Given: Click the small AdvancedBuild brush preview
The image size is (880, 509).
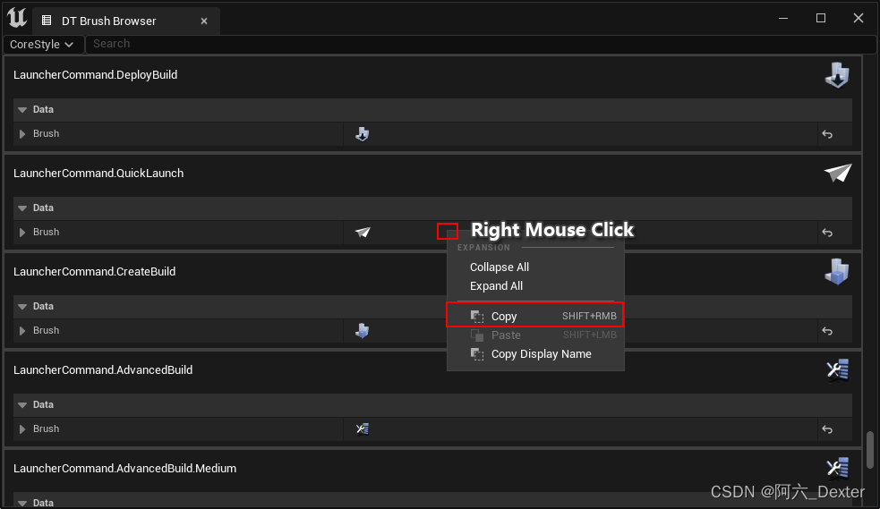Looking at the screenshot, I should click(x=363, y=428).
